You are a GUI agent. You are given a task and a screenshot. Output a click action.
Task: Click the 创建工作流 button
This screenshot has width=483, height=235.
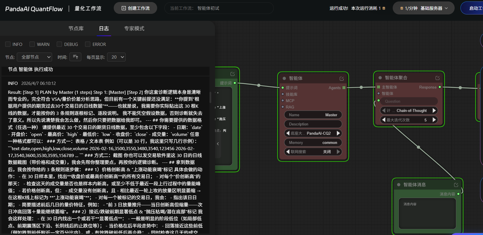point(135,8)
